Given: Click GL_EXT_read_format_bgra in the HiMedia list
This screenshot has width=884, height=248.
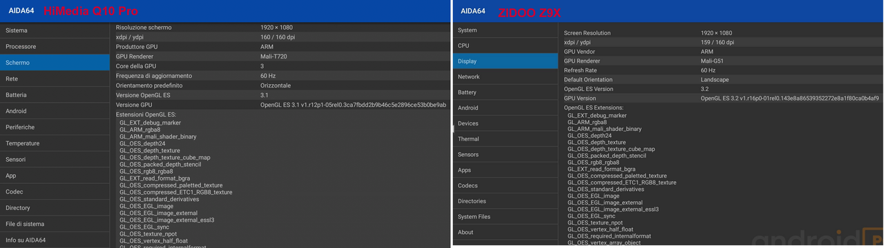Looking at the screenshot, I should pyautogui.click(x=155, y=178).
